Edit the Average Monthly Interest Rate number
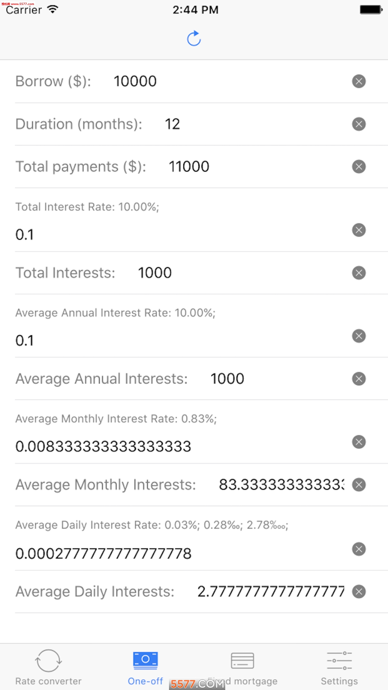The image size is (388, 690). (103, 447)
